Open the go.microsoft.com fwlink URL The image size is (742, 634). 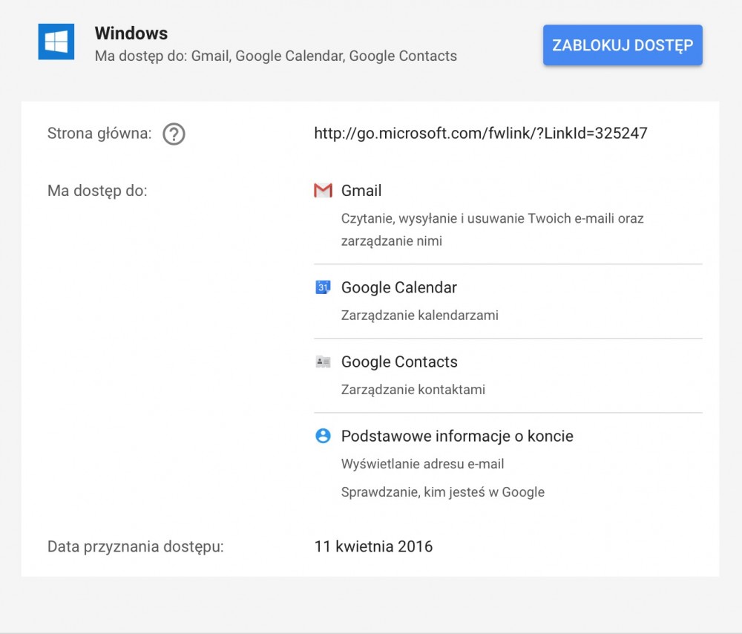pos(480,133)
